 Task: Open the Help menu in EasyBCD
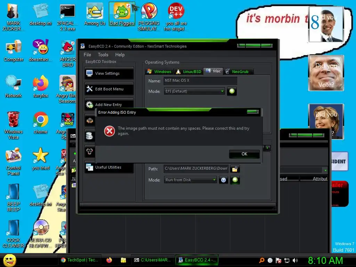pos(120,55)
